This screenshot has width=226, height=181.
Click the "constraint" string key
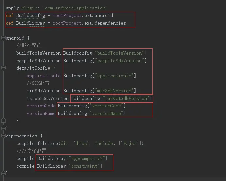[x=84, y=166]
